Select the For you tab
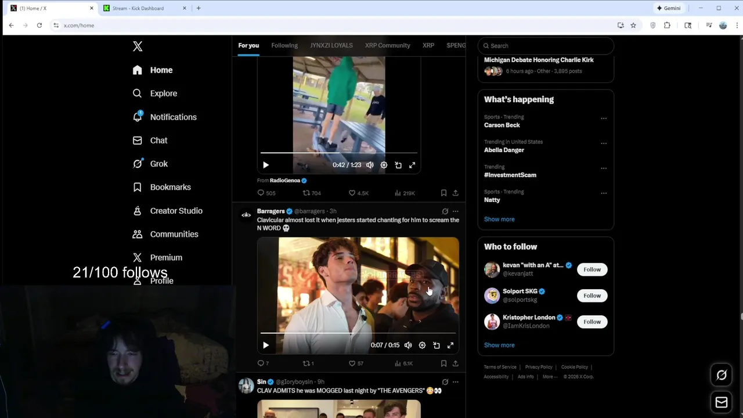 click(x=248, y=45)
